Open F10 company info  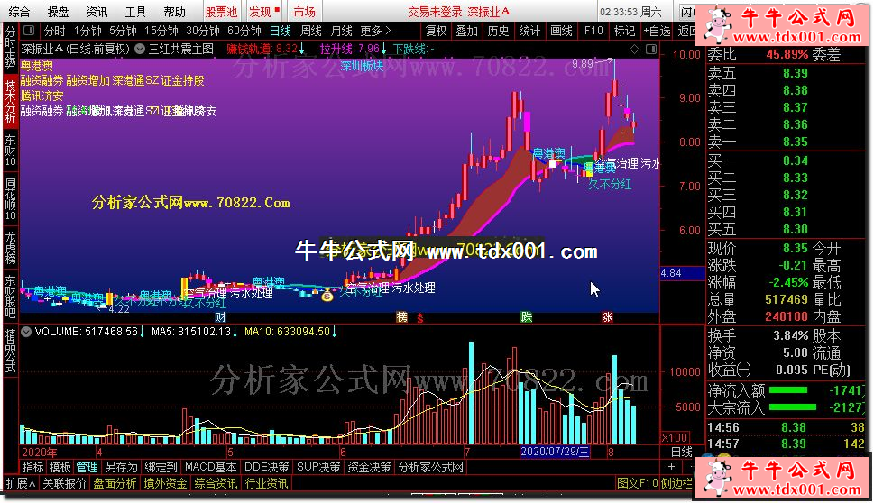point(593,31)
